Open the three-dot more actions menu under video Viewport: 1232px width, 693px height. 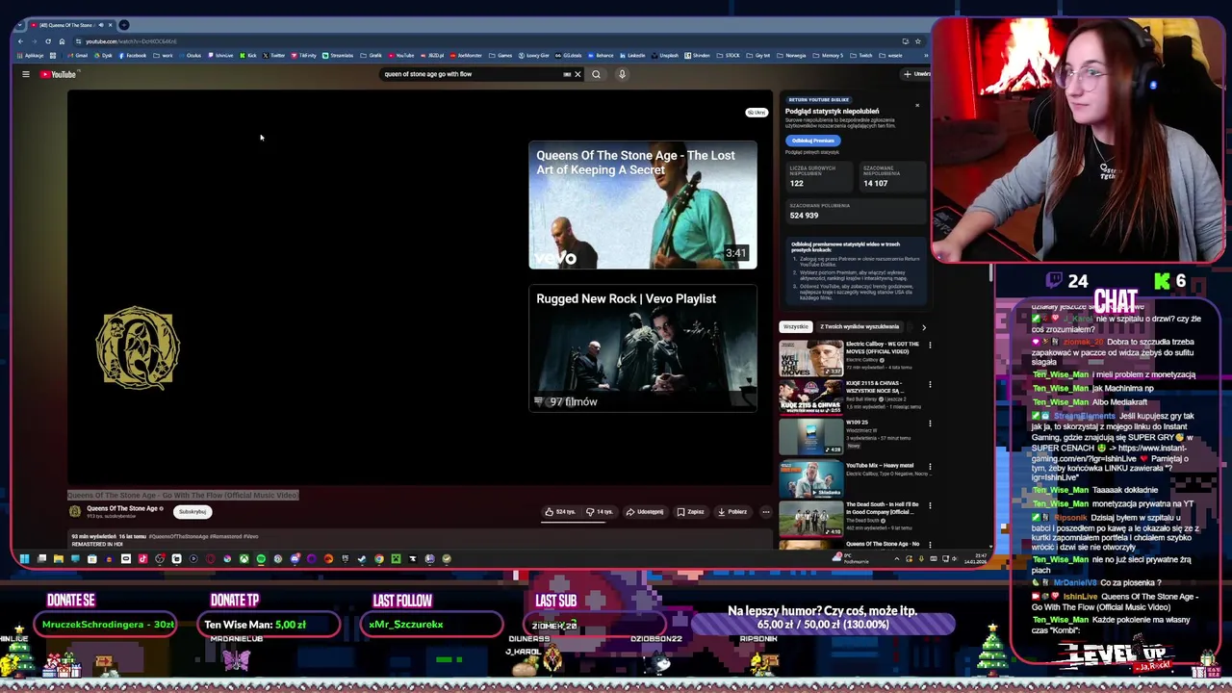(766, 512)
